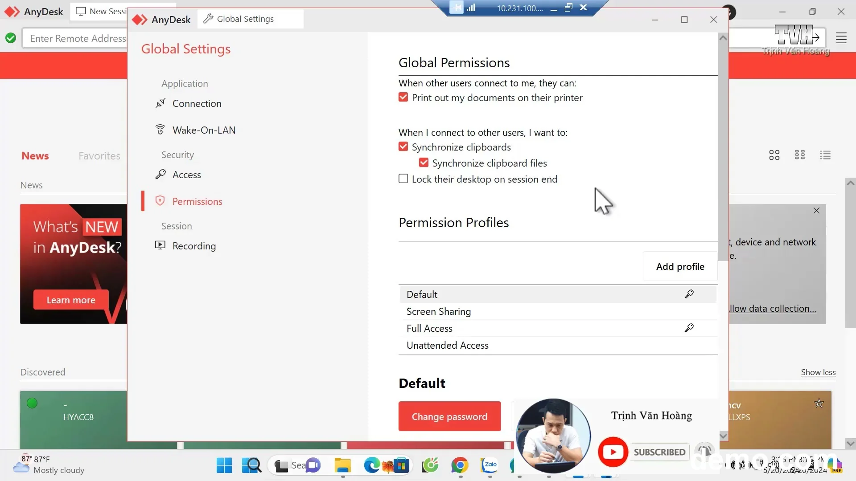Open the AnyDesk hamburger menu

pos(841,38)
